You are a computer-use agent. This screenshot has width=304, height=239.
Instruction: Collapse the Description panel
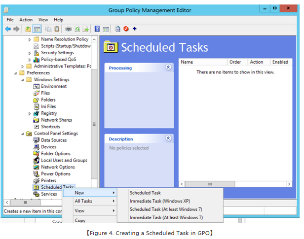point(168,138)
